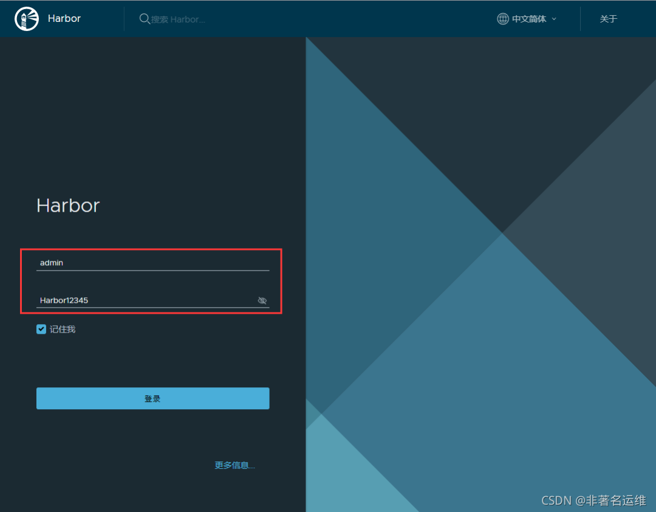Click the magnifier search icon
This screenshot has width=656, height=512.
click(x=145, y=19)
